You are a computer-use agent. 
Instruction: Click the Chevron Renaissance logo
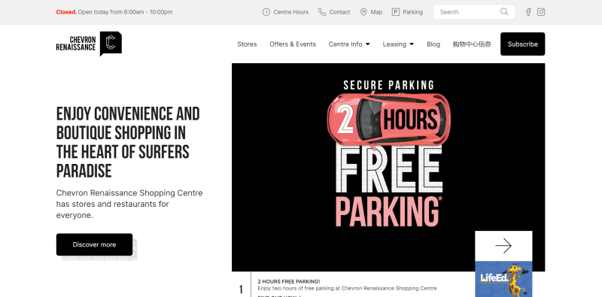tap(89, 44)
